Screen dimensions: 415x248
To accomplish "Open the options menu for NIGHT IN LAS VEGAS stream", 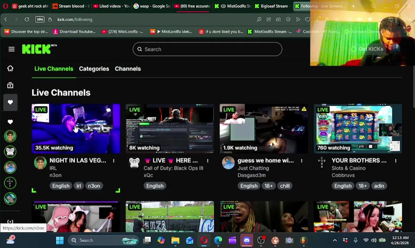I will pos(113,161).
